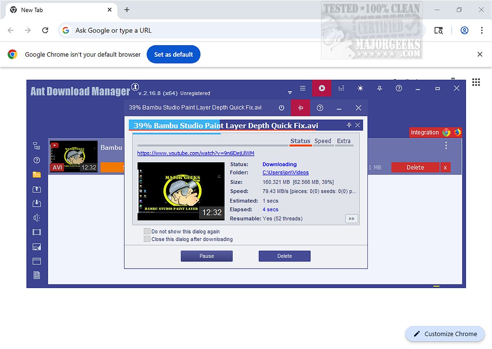The height and width of the screenshot is (349, 492).
Task: Click red Delete button in download list row
Action: tap(415, 168)
